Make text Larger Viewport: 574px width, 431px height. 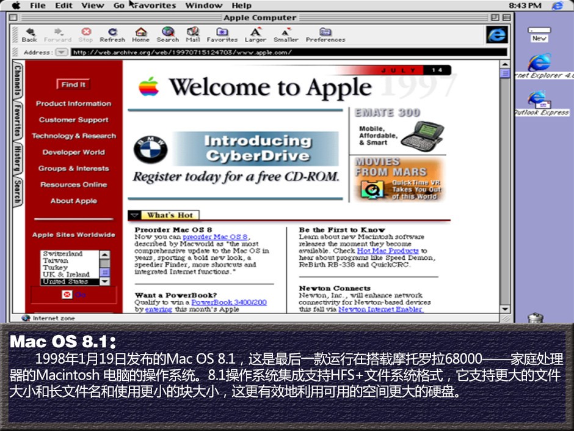click(255, 35)
